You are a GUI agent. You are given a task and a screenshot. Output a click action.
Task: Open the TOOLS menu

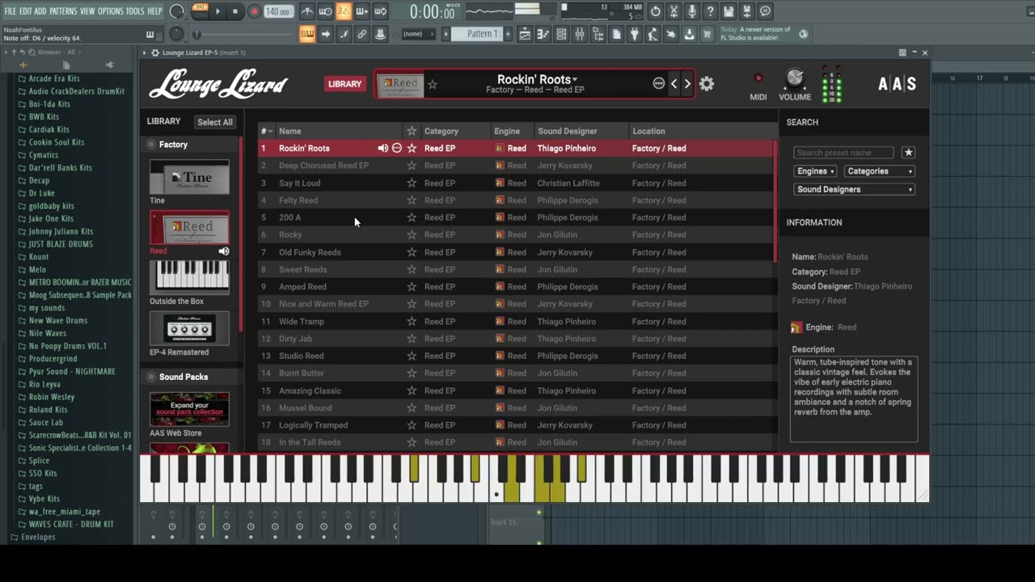134,11
